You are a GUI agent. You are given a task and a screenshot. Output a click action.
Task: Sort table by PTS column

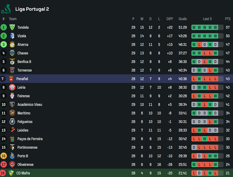228,19
